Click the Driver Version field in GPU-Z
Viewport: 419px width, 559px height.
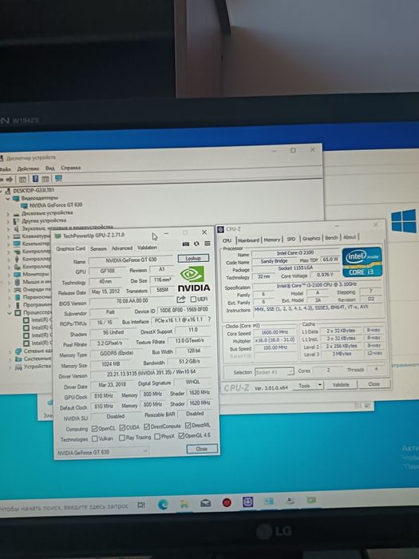(x=150, y=374)
